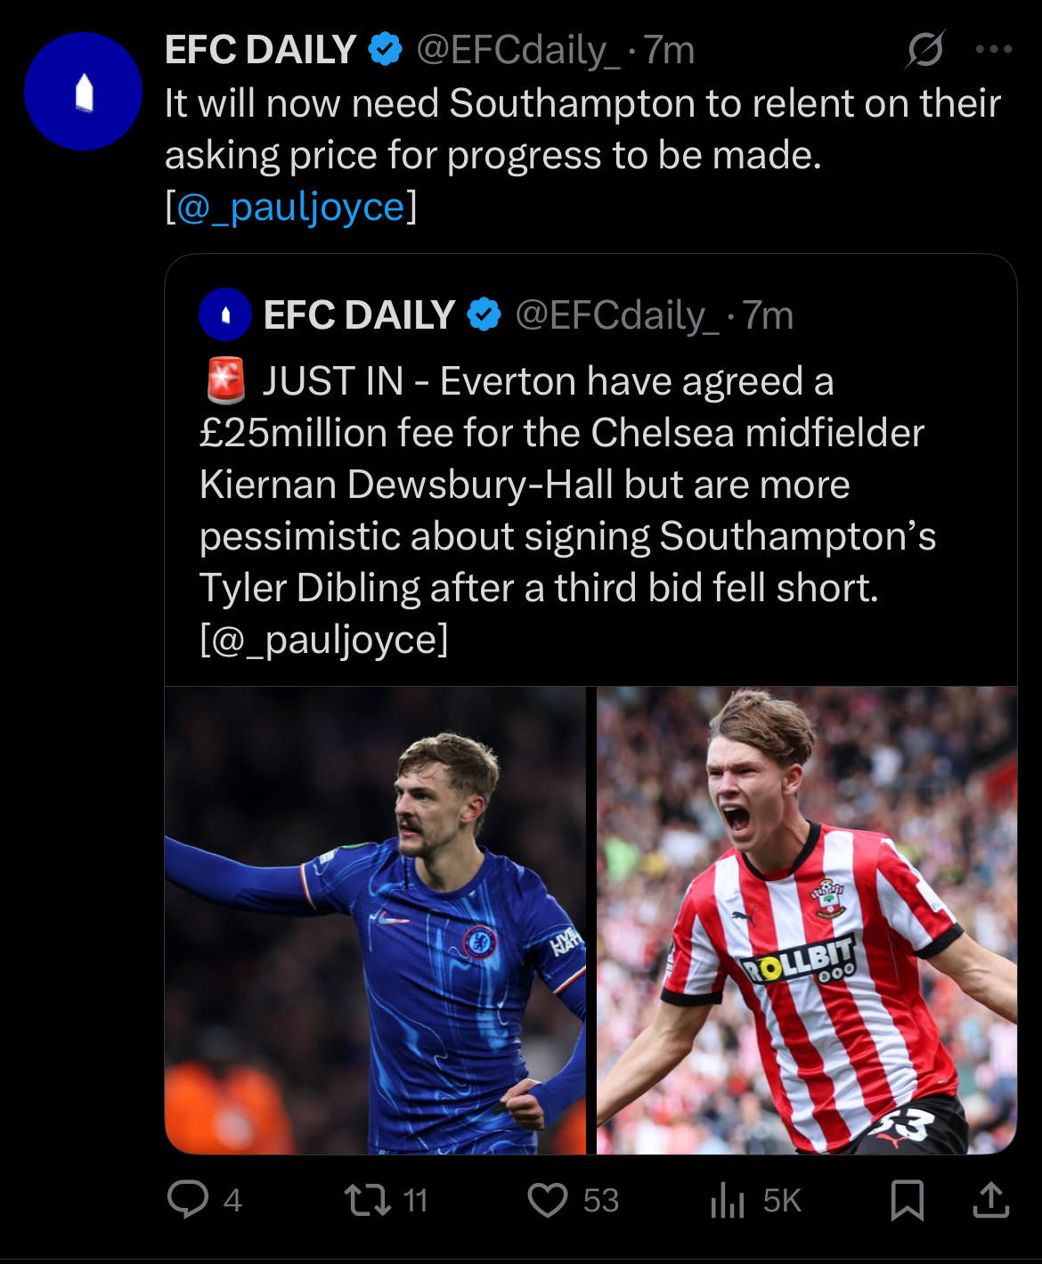The image size is (1042, 1264).
Task: Open the EFC DAILY display name
Action: [x=260, y=50]
